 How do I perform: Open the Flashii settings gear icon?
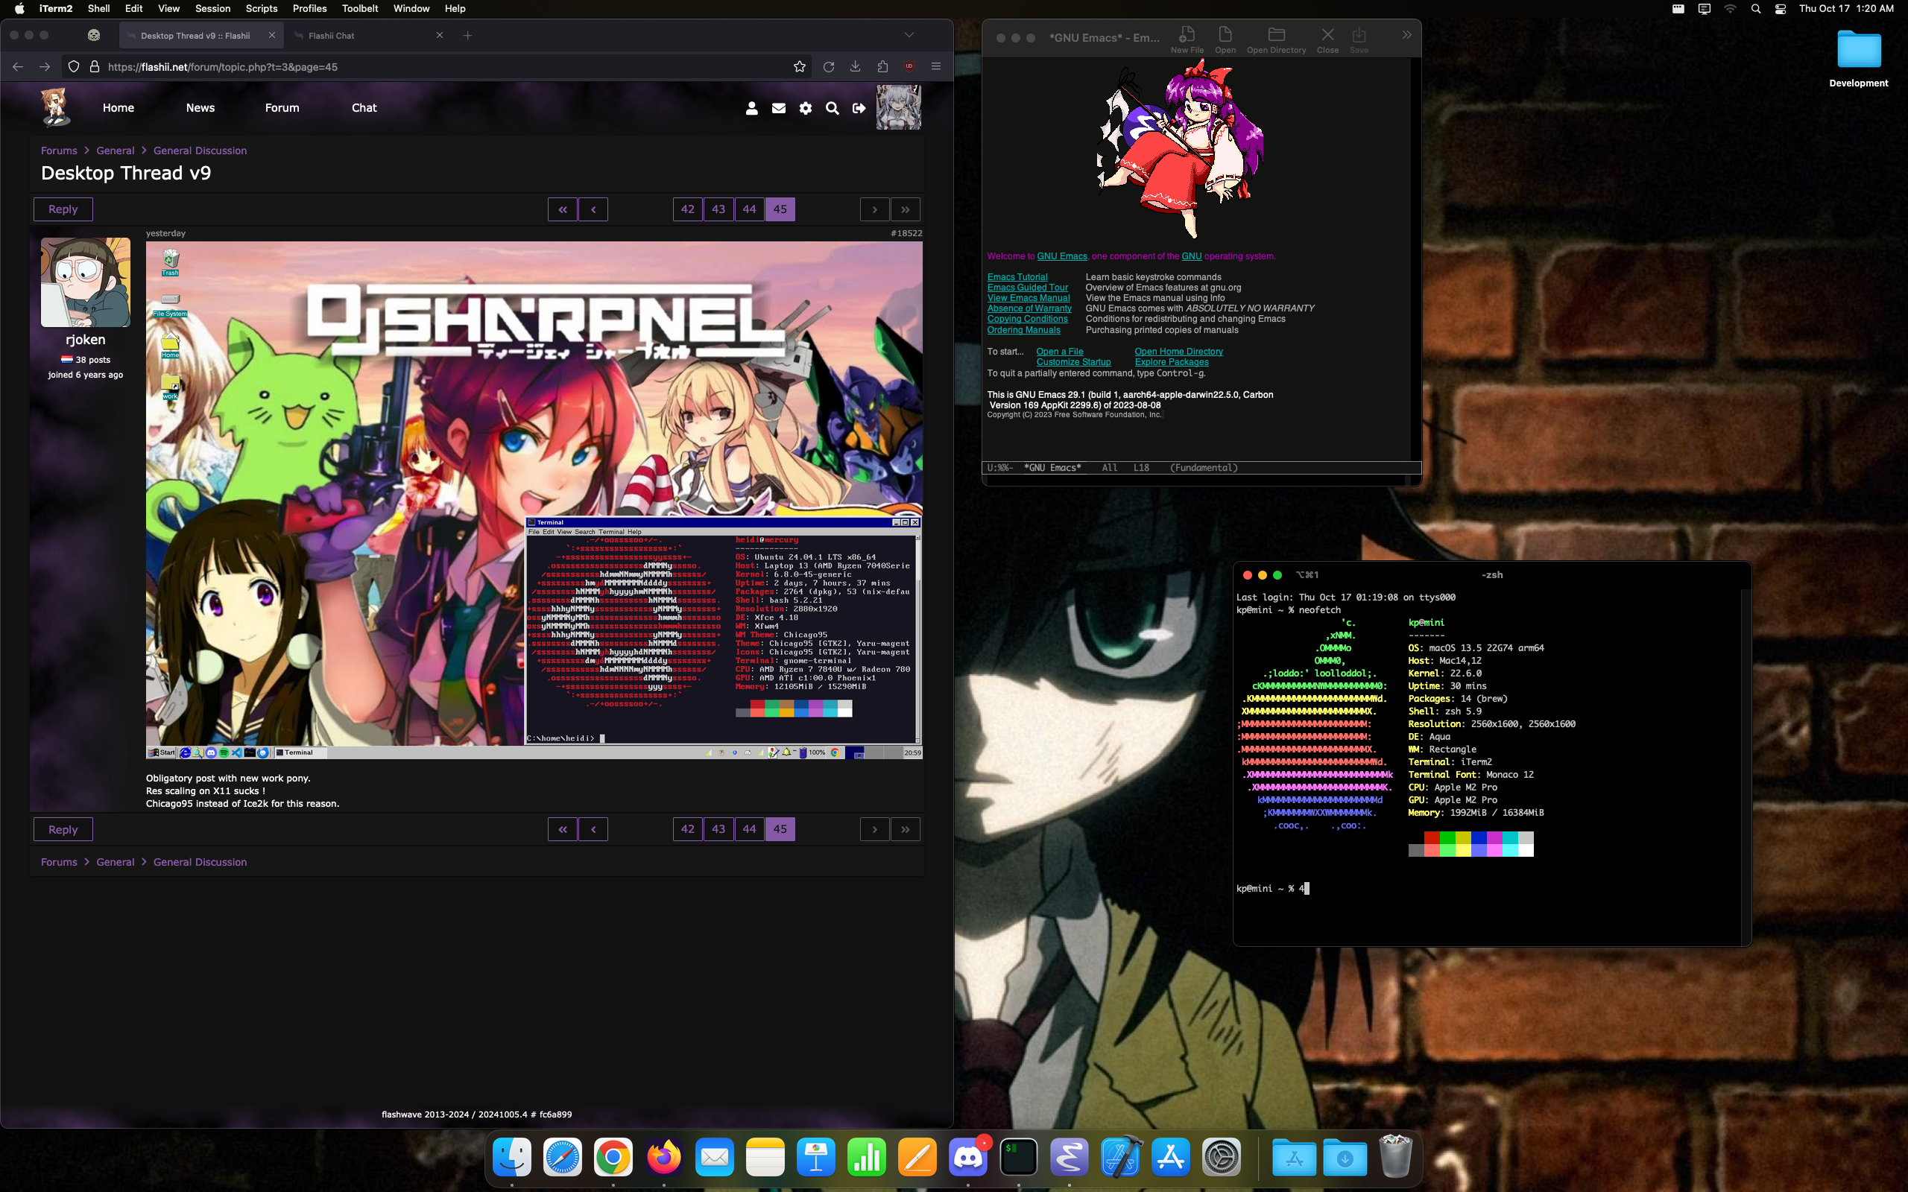click(x=805, y=108)
